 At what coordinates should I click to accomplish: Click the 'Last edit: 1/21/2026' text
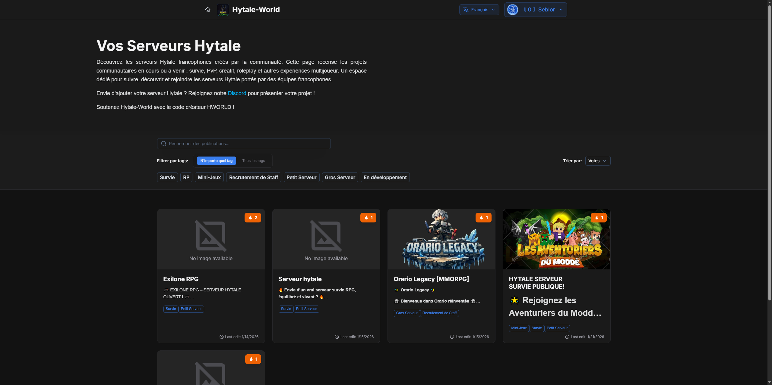tap(587, 337)
